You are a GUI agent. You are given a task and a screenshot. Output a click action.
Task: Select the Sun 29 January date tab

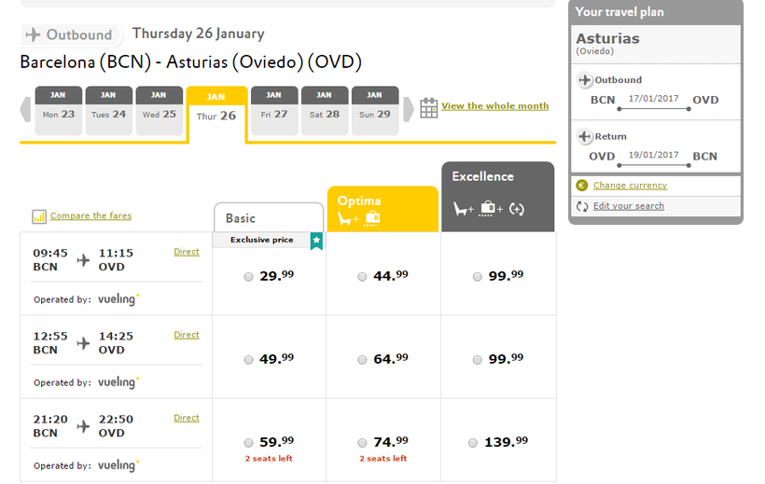pos(374,111)
